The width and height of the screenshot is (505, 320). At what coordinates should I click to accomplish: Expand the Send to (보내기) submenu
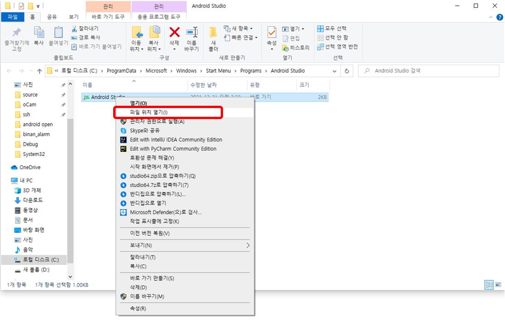tap(185, 246)
